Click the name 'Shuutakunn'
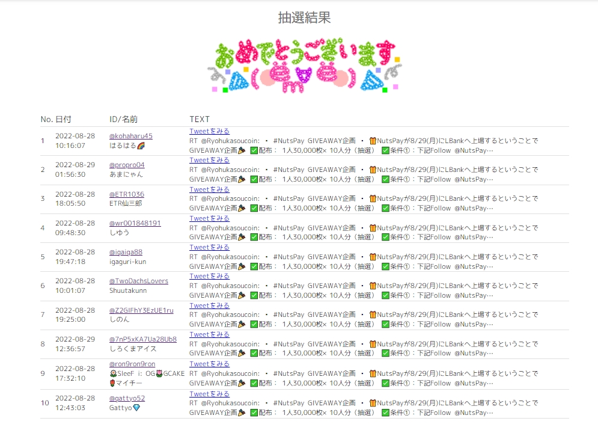 click(128, 290)
